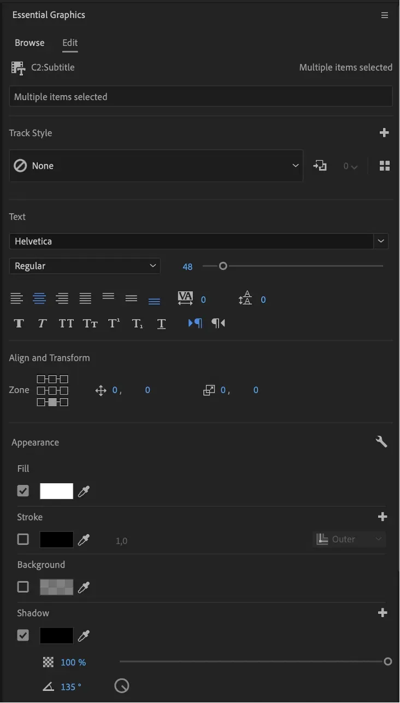Click the font size slider handle

point(223,266)
